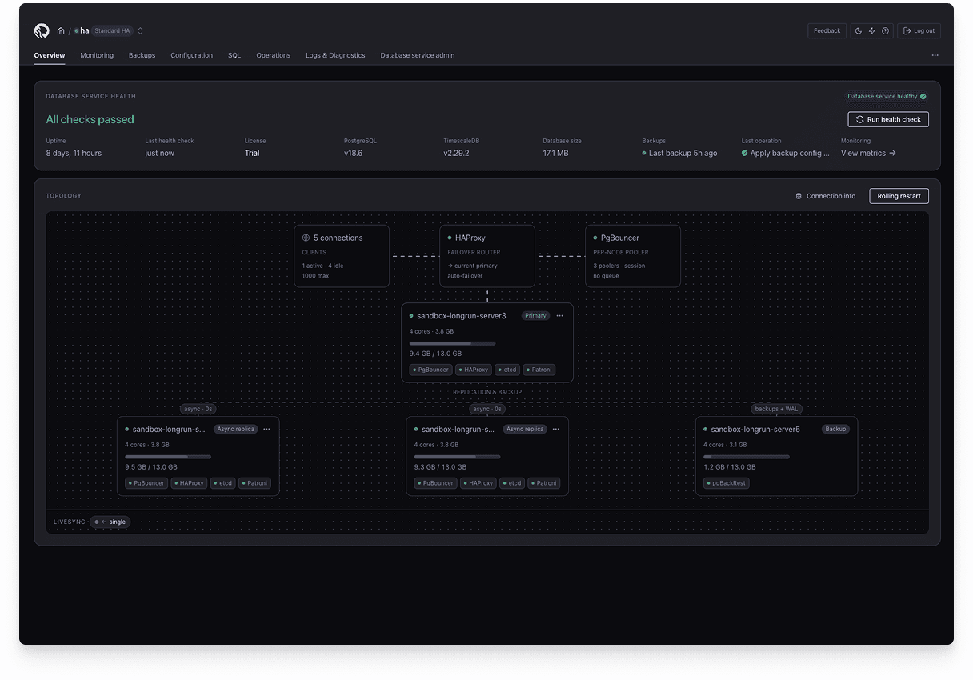
Task: Click the sandbox-longrun-server5 node title
Action: tap(755, 430)
